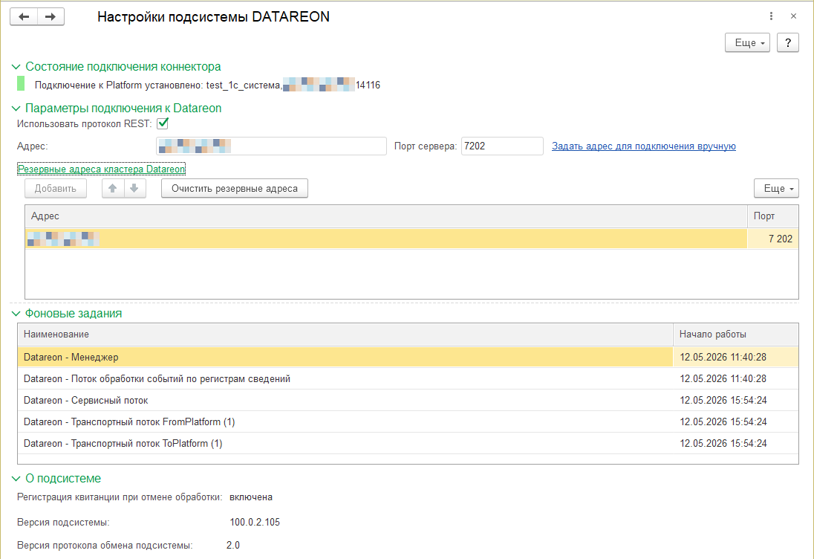Close the DATAREON settings form
This screenshot has width=814, height=559.
tap(793, 16)
